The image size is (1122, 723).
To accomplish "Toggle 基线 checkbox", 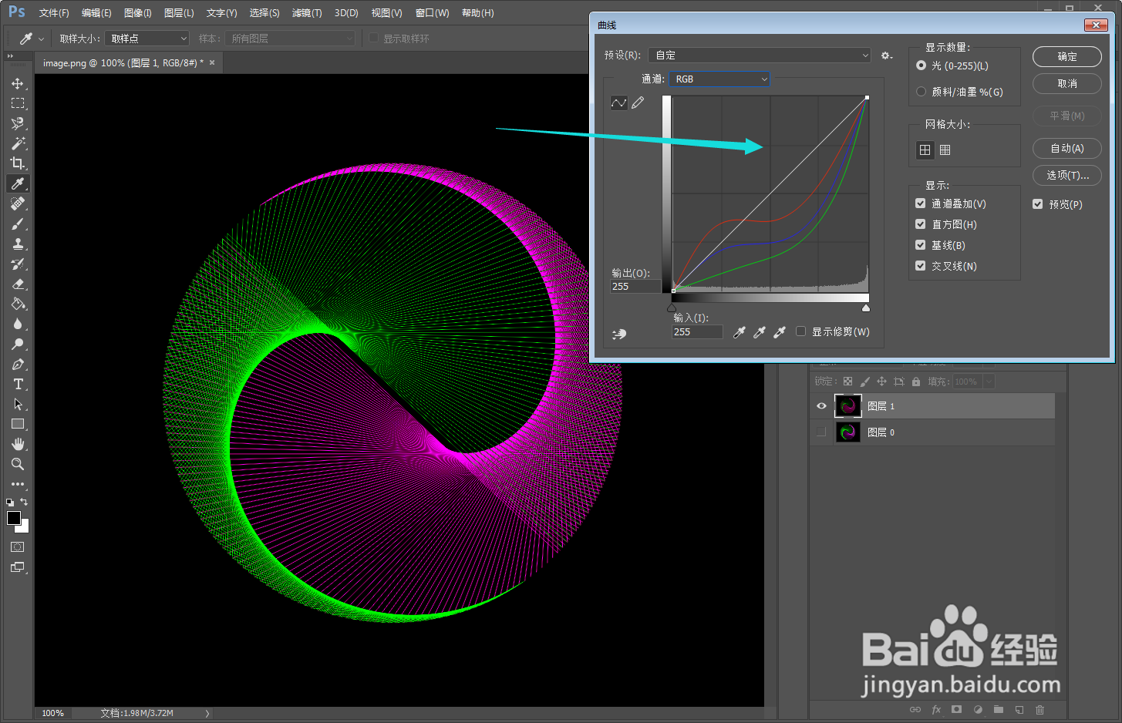I will (920, 245).
